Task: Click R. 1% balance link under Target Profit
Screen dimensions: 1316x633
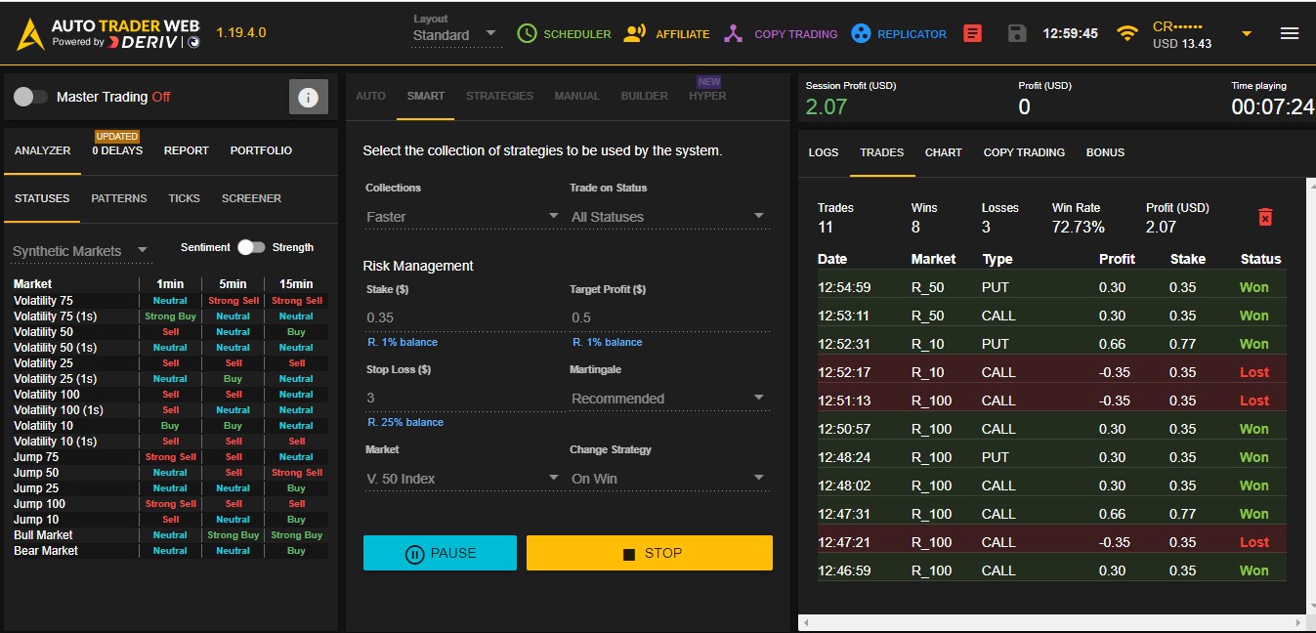Action: pos(608,342)
